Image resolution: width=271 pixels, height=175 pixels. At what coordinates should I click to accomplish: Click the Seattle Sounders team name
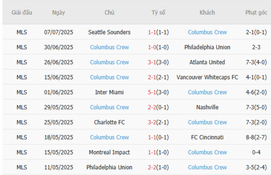point(109,32)
